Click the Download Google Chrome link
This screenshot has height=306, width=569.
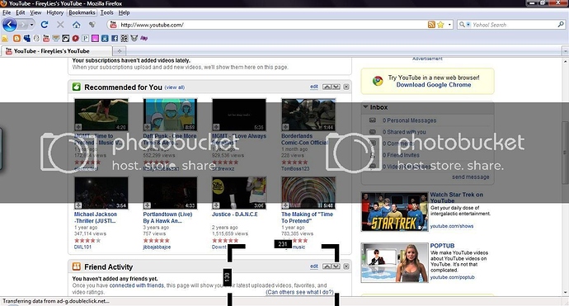(x=434, y=85)
